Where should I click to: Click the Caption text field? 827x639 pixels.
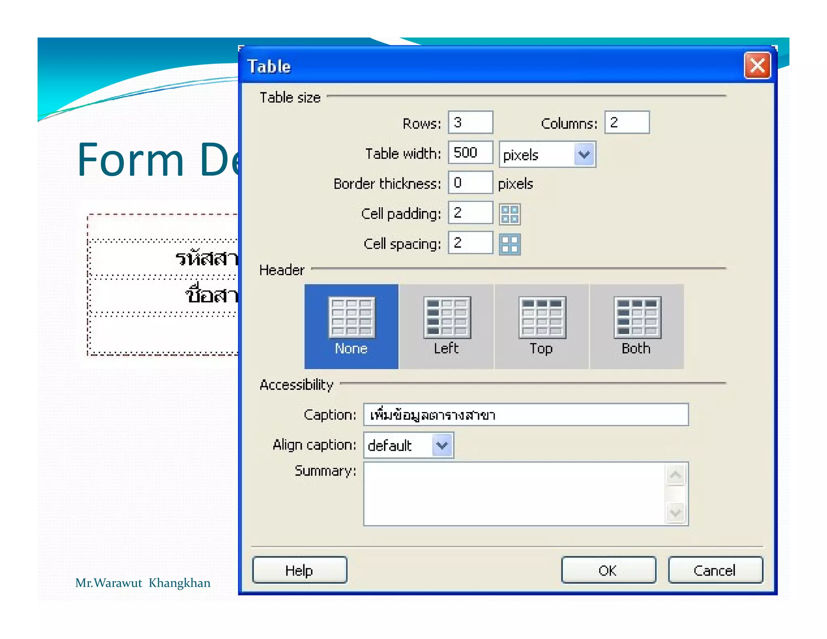tap(526, 414)
